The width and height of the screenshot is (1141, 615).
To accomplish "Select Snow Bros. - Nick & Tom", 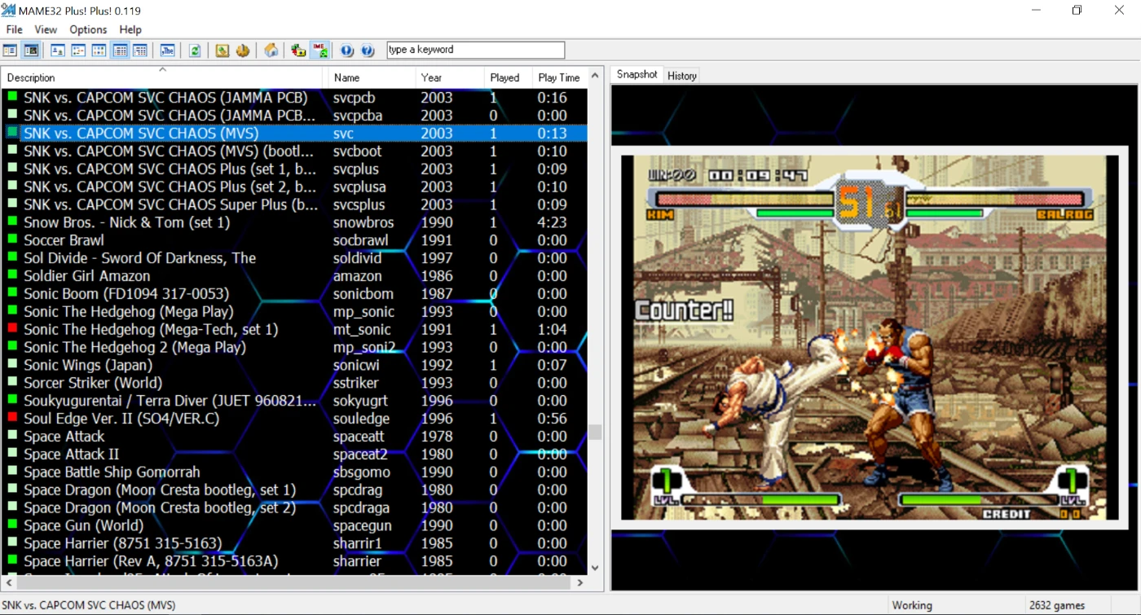I will tap(126, 222).
